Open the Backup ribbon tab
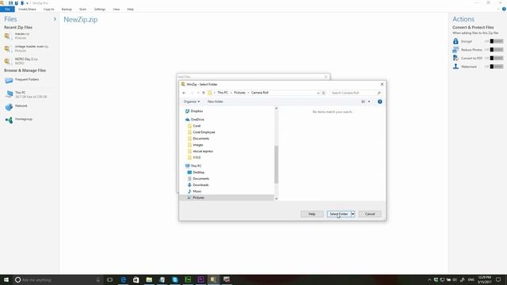The width and height of the screenshot is (507, 285). click(x=67, y=9)
